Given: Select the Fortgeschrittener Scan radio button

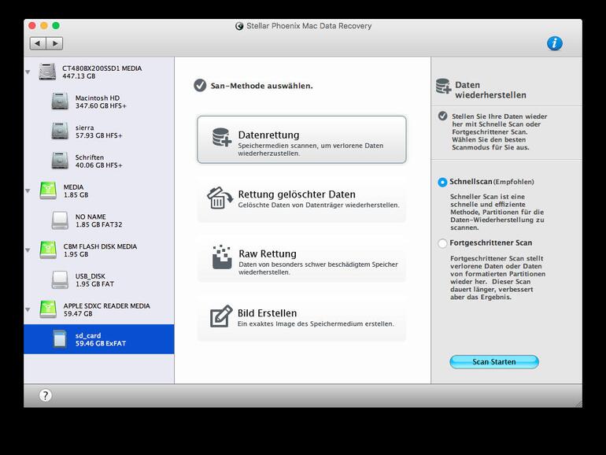Looking at the screenshot, I should click(442, 243).
